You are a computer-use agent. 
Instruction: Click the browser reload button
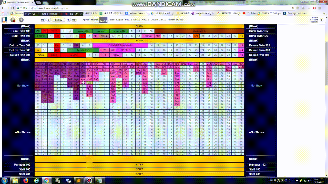click(x=13, y=8)
